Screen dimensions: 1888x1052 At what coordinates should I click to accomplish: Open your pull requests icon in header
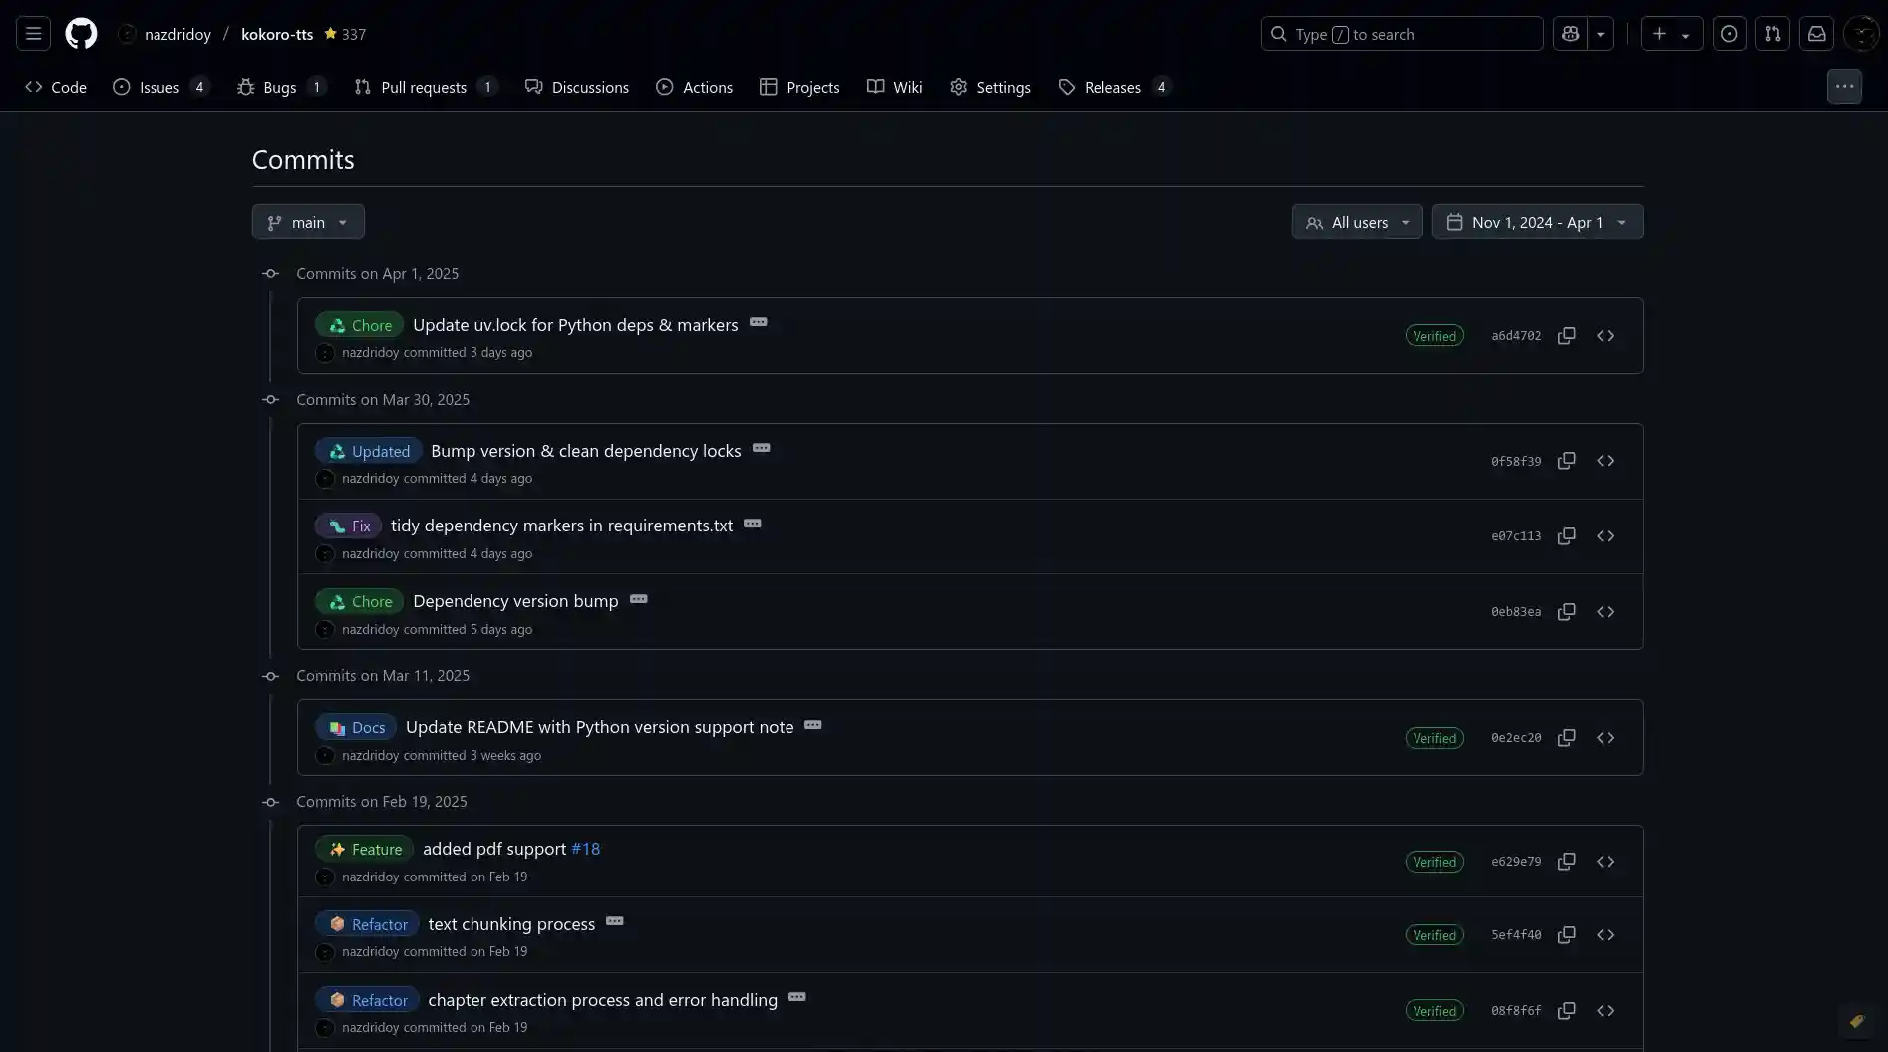coord(1772,34)
